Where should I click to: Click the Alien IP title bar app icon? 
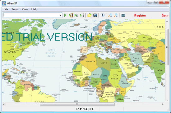pyautogui.click(x=4, y=3)
